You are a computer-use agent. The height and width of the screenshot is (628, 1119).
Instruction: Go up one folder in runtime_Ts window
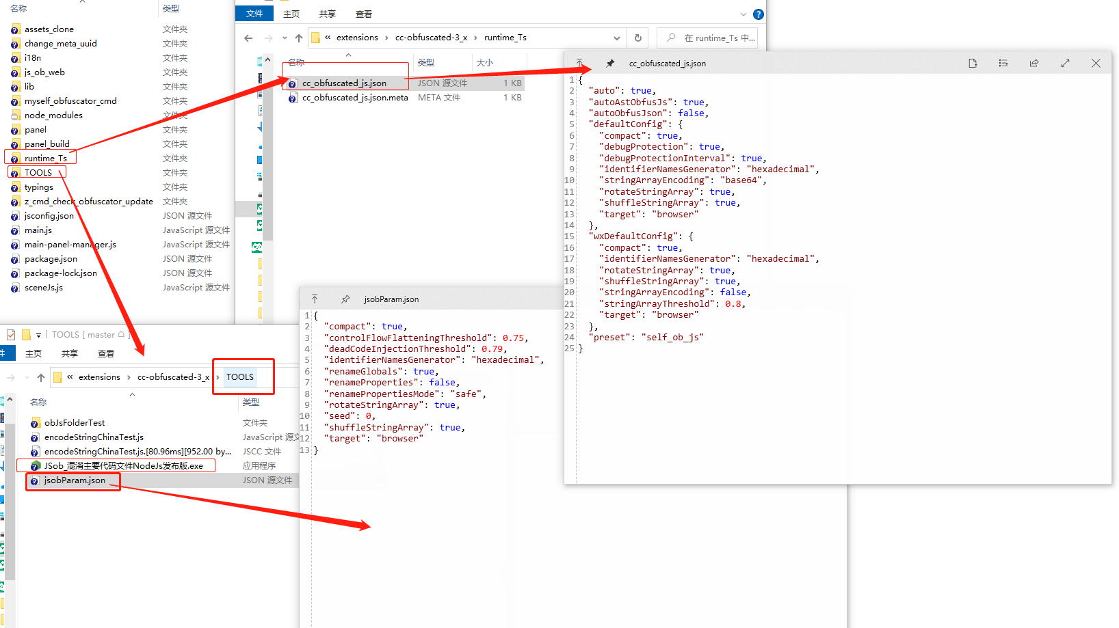[x=299, y=38]
